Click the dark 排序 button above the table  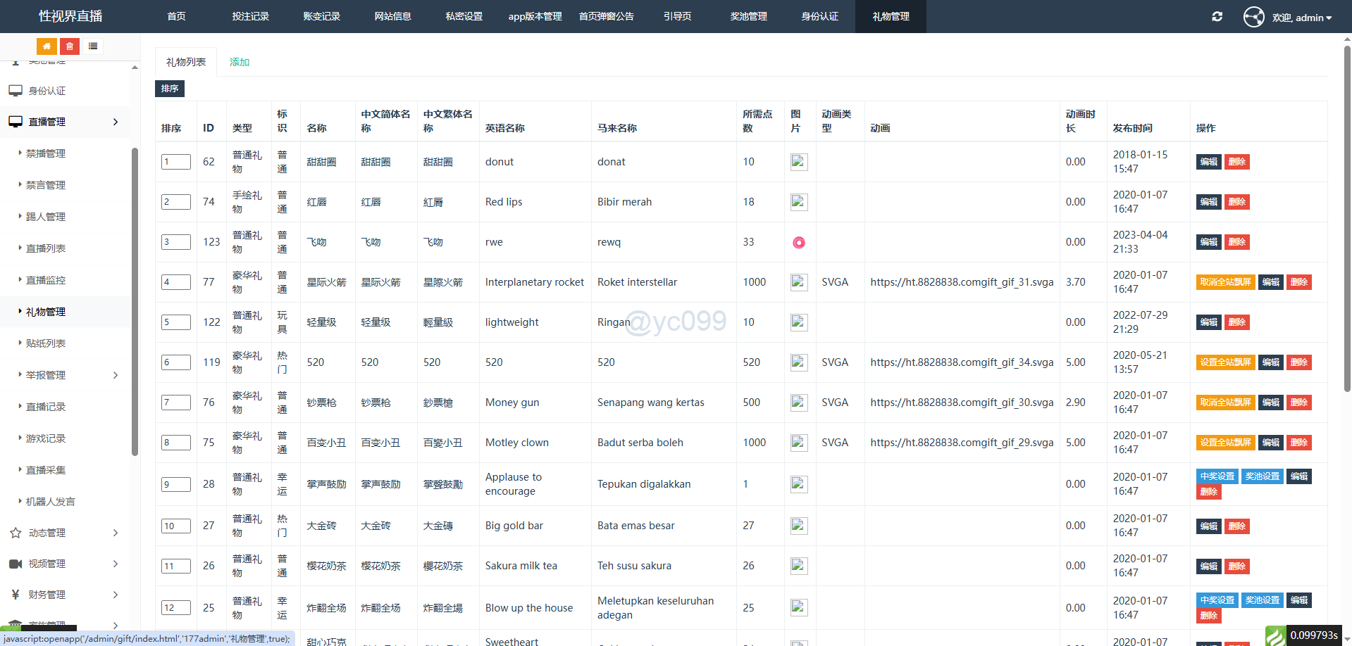tap(170, 89)
